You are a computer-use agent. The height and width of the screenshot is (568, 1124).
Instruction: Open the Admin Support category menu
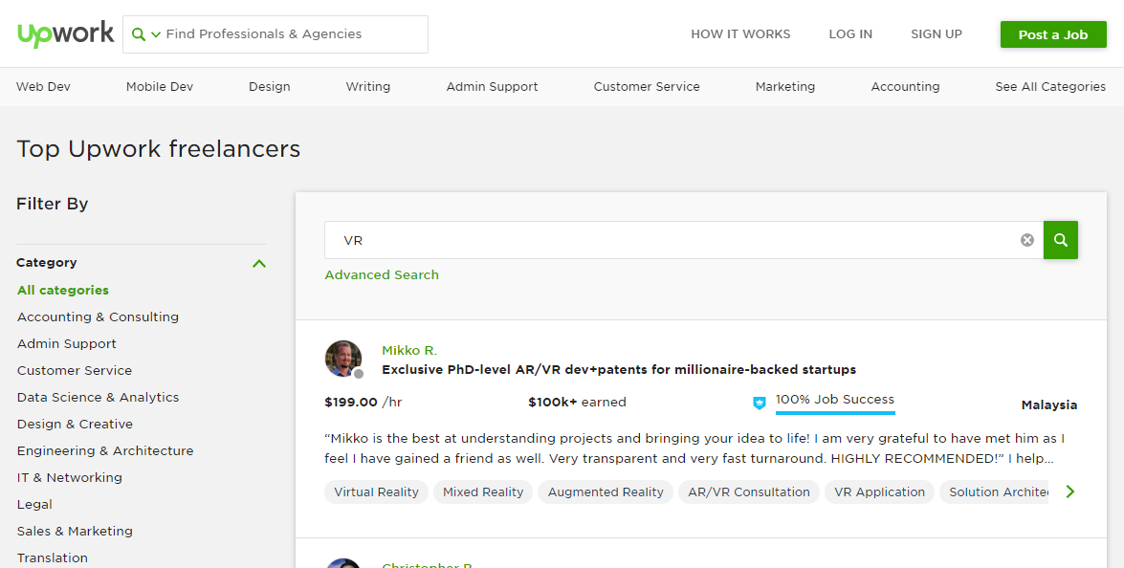click(493, 87)
